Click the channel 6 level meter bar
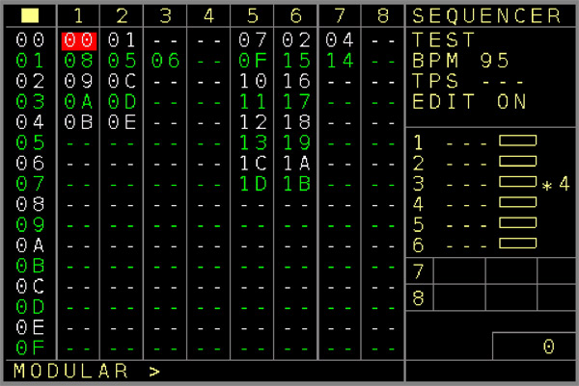Image resolution: width=579 pixels, height=386 pixels. (x=517, y=243)
